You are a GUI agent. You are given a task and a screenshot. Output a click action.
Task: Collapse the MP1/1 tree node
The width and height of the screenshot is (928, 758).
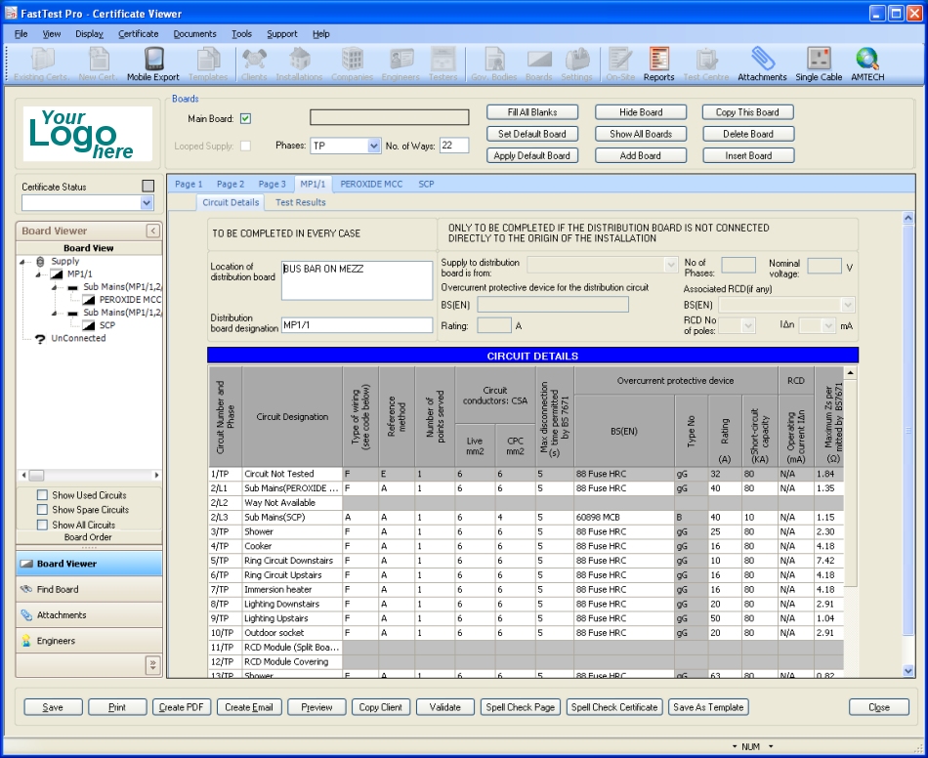tap(37, 274)
